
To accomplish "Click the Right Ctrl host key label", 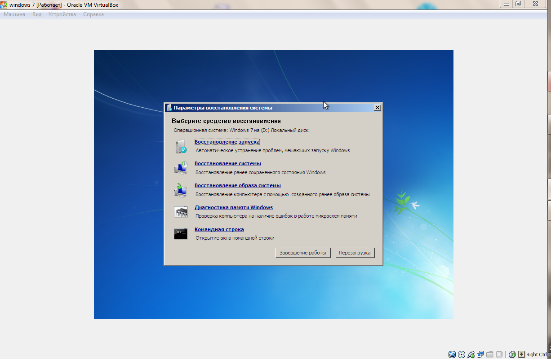I will point(537,355).
